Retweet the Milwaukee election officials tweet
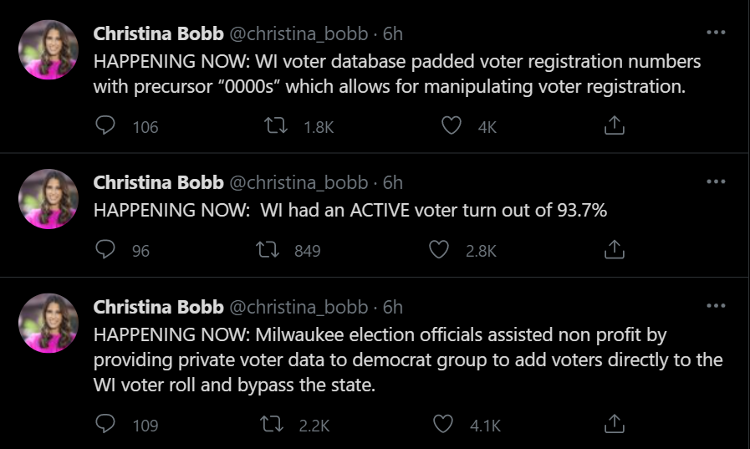 [273, 425]
